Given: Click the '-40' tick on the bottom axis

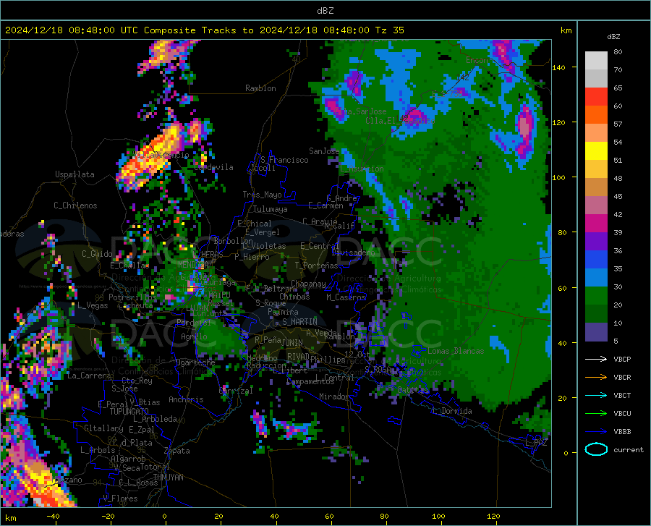Looking at the screenshot, I should click(53, 517).
